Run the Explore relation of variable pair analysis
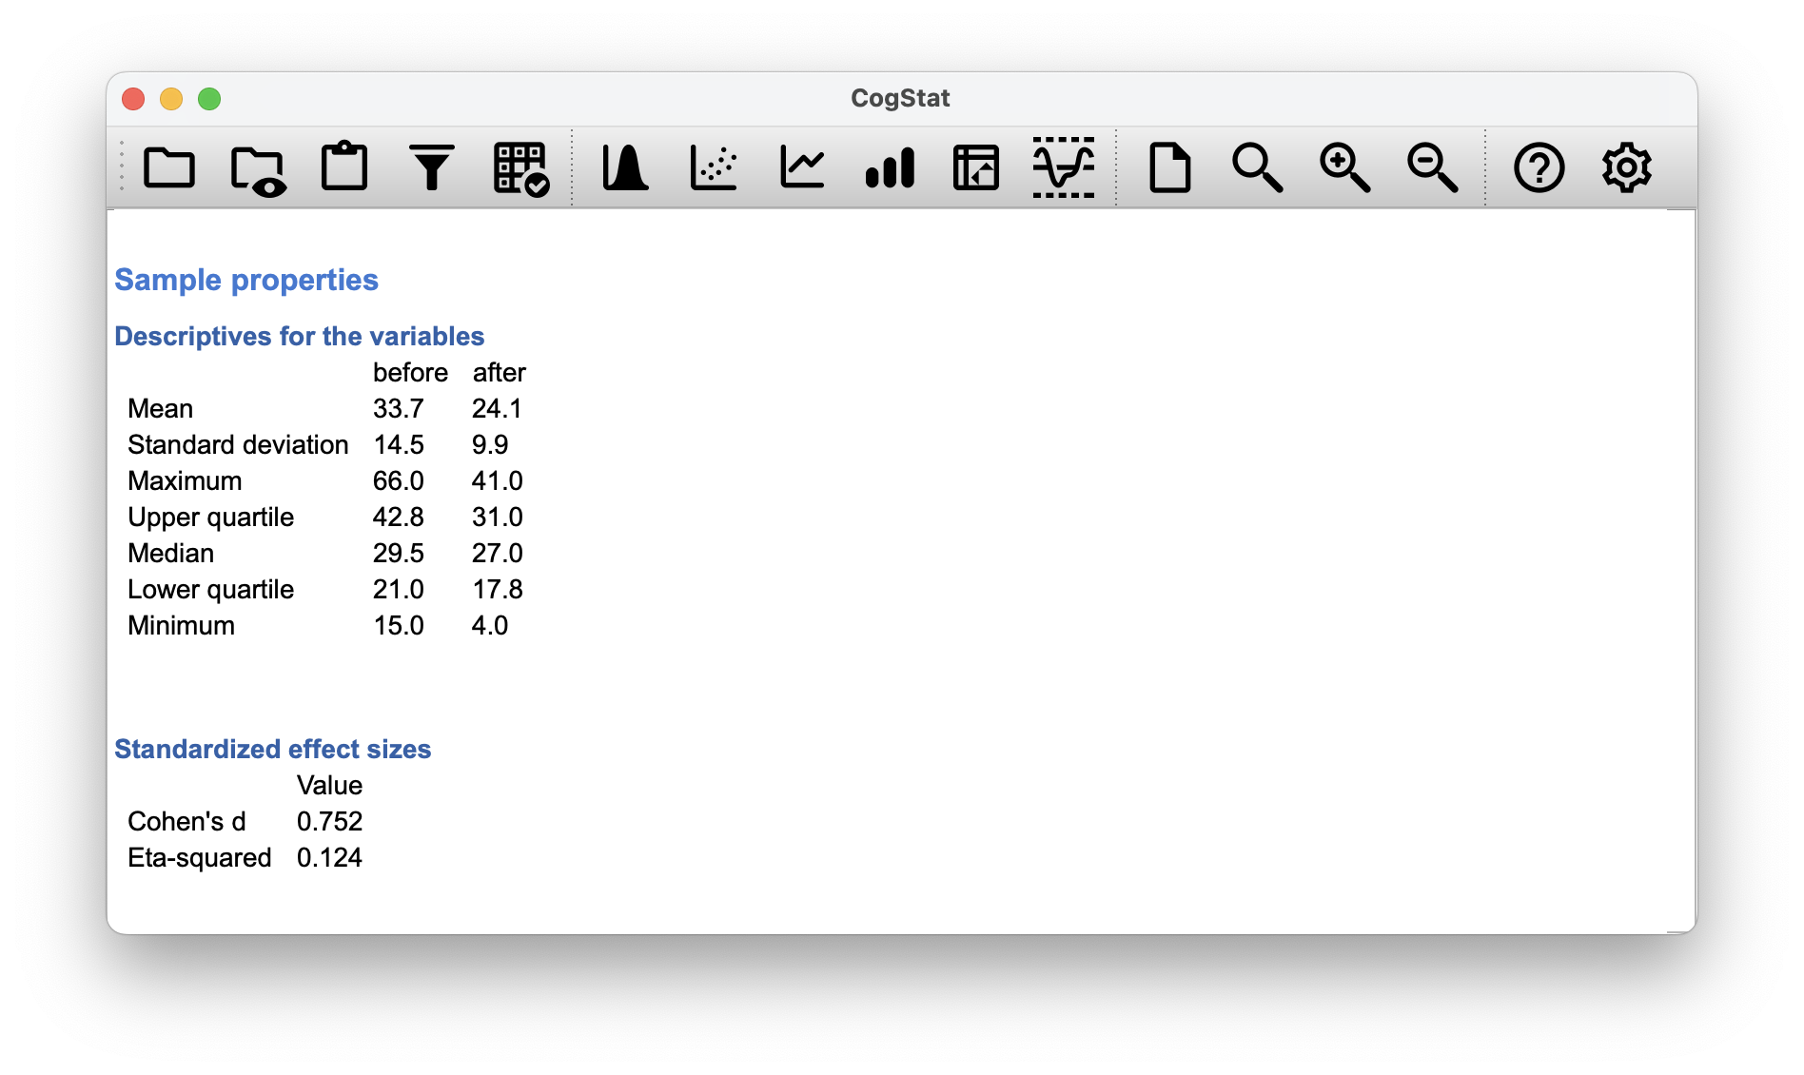1804x1075 pixels. [714, 167]
